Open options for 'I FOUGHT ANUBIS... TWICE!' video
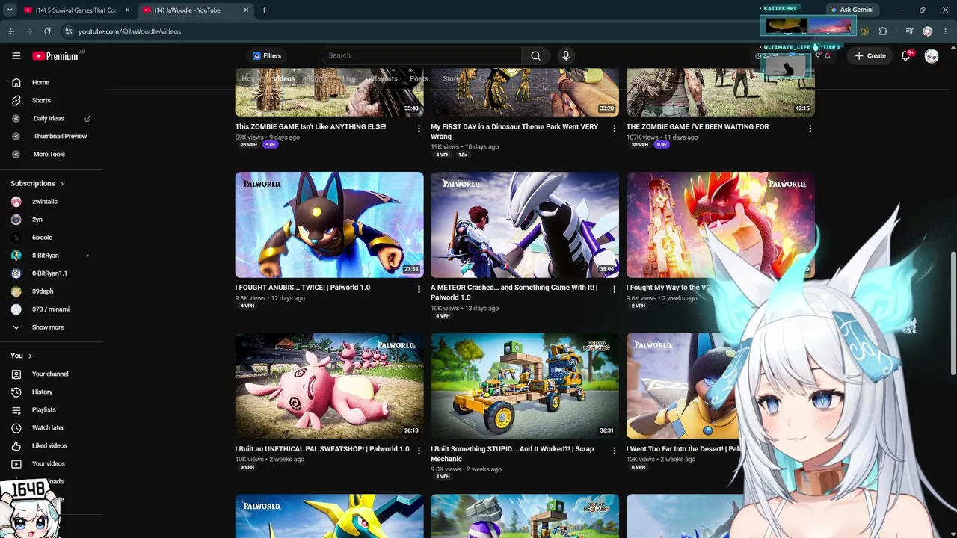The height and width of the screenshot is (538, 957). coord(419,289)
